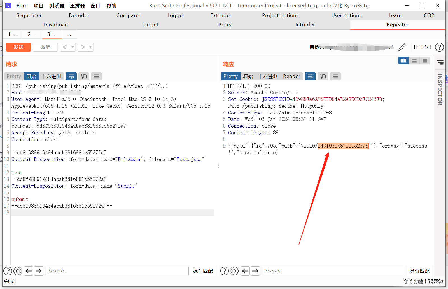Go to previous match in request search
This screenshot has height=289, width=448.
pyautogui.click(x=29, y=271)
